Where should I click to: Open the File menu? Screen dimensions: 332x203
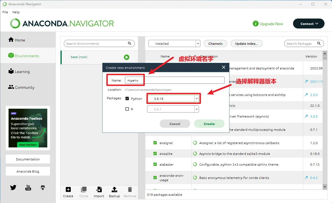[x=5, y=12]
